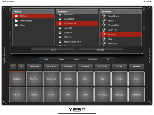Switch to the Song tab

pyautogui.click(x=61, y=59)
